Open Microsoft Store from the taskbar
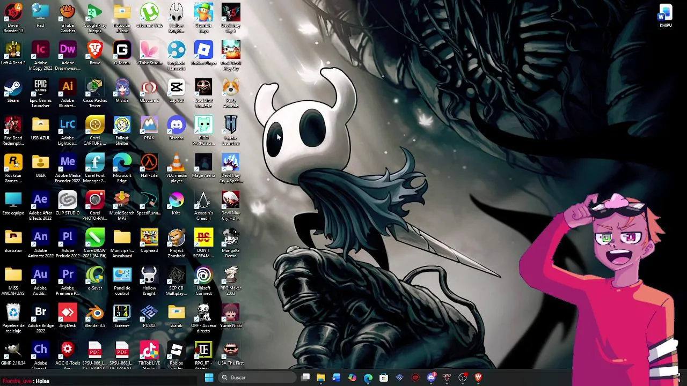Image resolution: width=687 pixels, height=386 pixels. click(384, 377)
